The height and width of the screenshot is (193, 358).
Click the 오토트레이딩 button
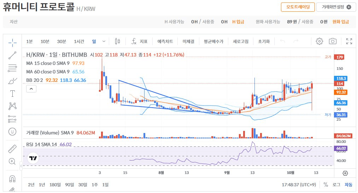click(x=298, y=7)
